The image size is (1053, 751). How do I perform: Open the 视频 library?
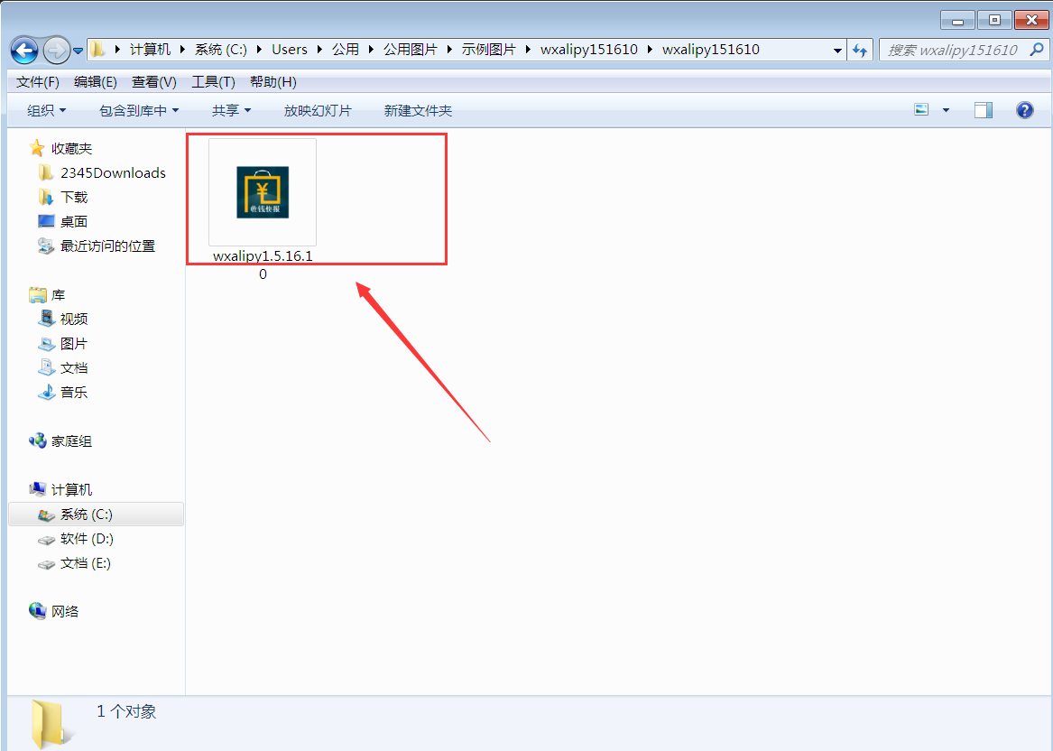tap(74, 319)
